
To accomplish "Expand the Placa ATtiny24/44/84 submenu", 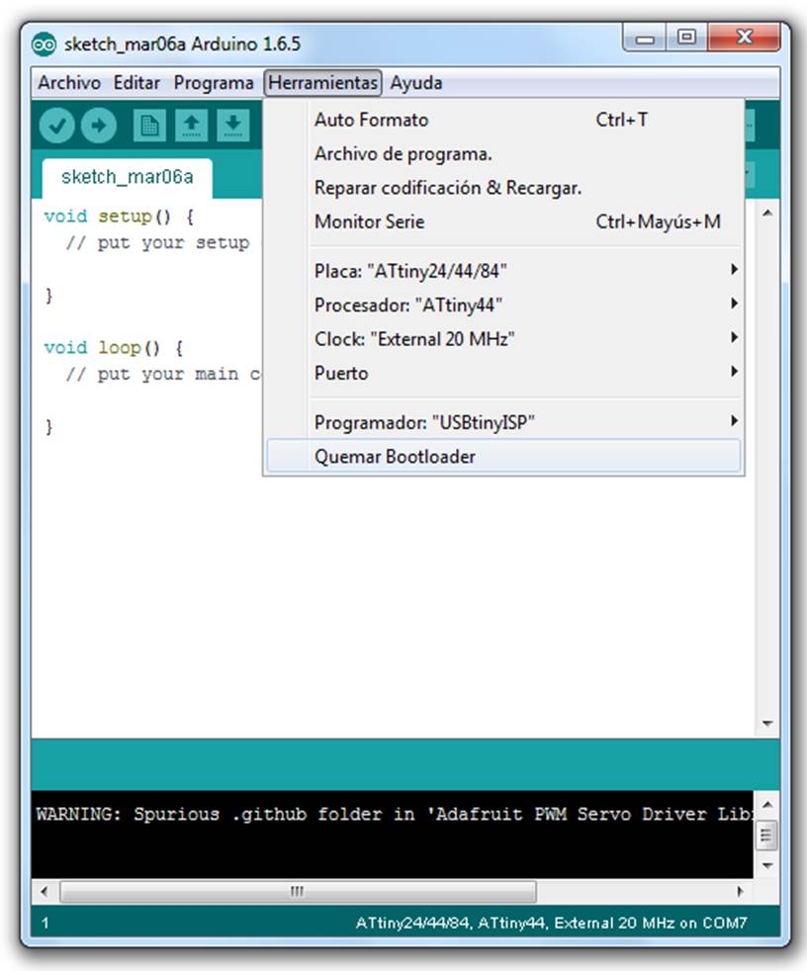I will 504,271.
